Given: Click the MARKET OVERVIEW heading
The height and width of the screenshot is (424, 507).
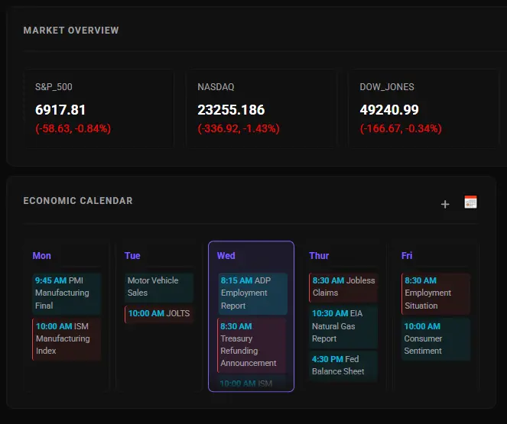Looking at the screenshot, I should tap(71, 31).
